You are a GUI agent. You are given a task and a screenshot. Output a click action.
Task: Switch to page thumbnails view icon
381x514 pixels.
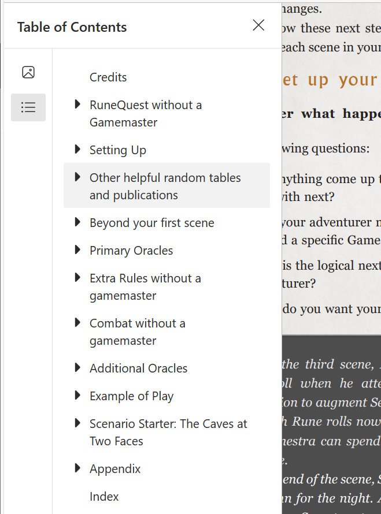click(x=28, y=72)
